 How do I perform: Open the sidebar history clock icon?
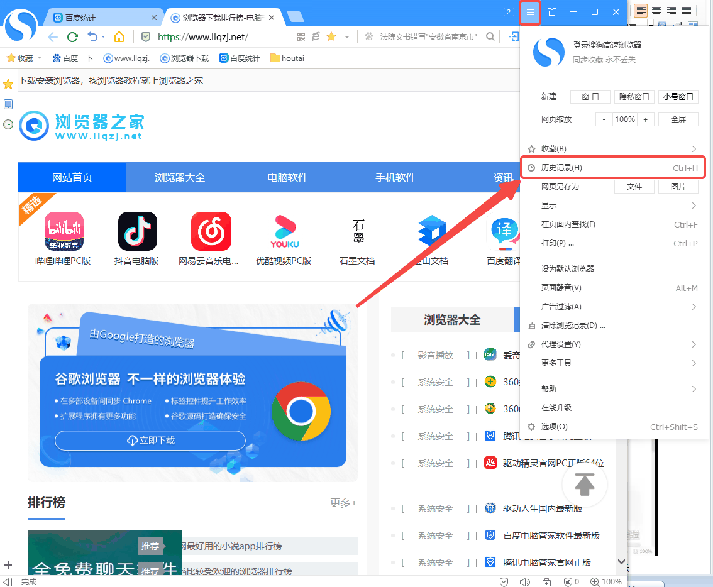tap(8, 124)
